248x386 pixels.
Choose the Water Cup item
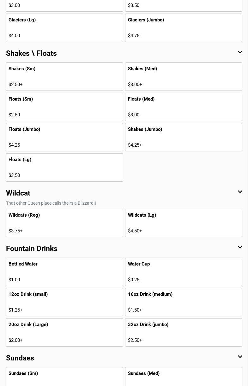coord(184,272)
